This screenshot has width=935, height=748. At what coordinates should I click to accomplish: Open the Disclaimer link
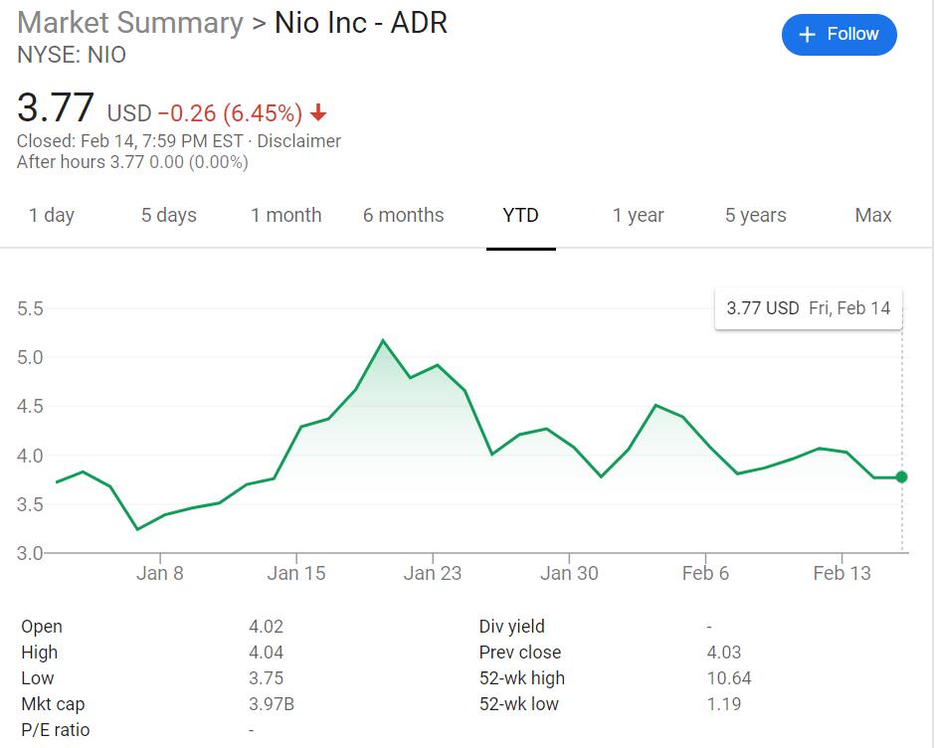pyautogui.click(x=298, y=141)
